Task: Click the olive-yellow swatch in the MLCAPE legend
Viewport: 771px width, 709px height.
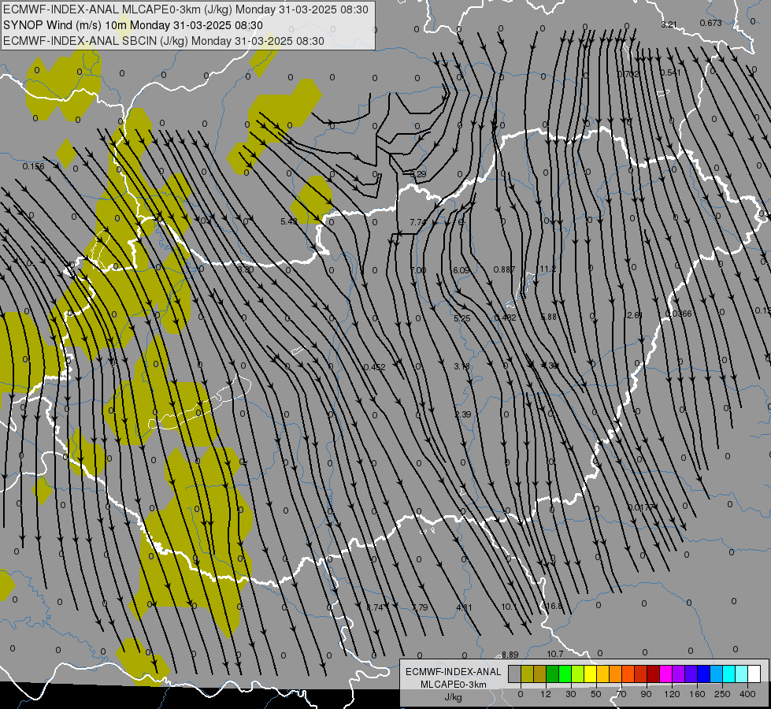Action: pos(527,674)
